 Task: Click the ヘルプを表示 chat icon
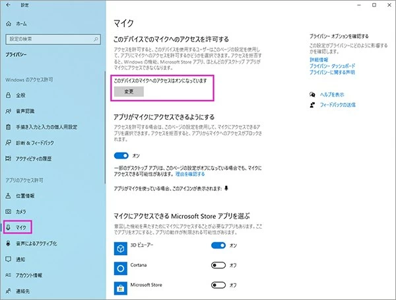(312, 94)
